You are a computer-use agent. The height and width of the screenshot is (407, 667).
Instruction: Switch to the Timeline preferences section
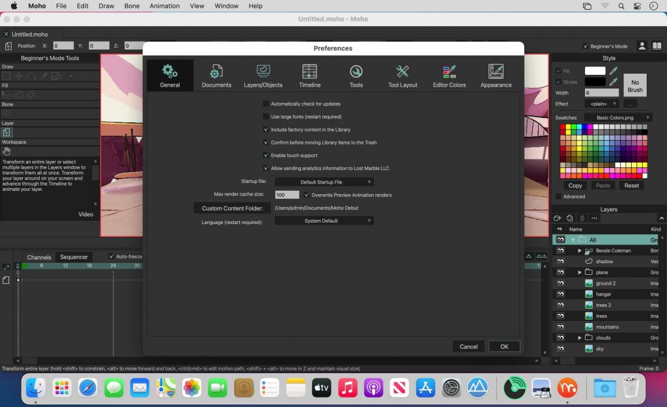coord(309,76)
